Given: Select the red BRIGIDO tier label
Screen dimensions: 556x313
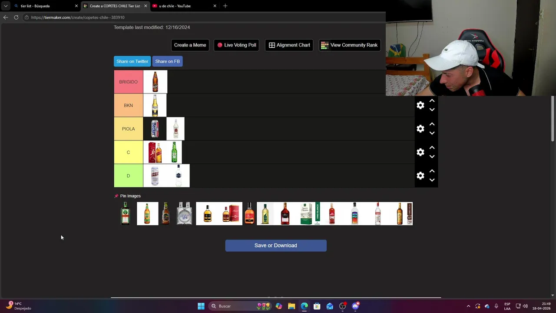Looking at the screenshot, I should [x=128, y=82].
